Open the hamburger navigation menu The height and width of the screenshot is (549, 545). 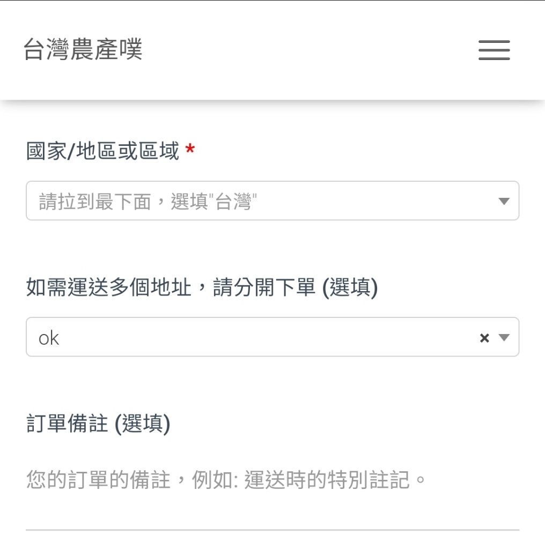pyautogui.click(x=494, y=50)
